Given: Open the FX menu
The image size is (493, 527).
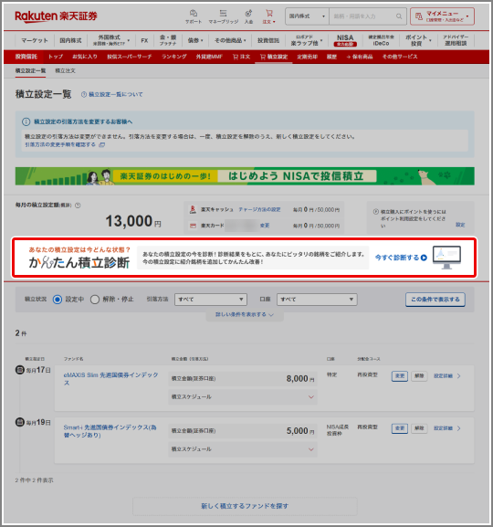Looking at the screenshot, I should click(144, 40).
